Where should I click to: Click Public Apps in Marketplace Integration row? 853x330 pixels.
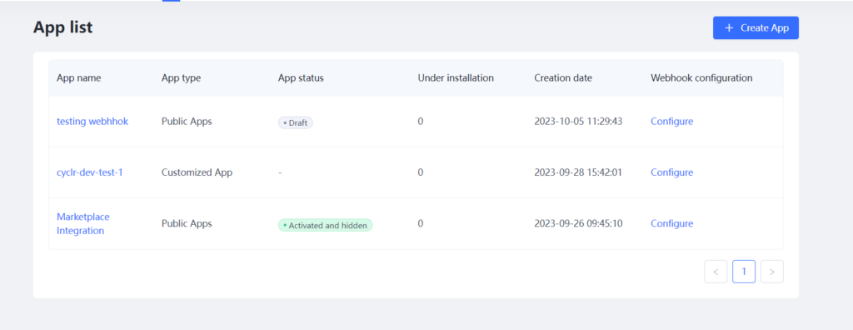187,223
